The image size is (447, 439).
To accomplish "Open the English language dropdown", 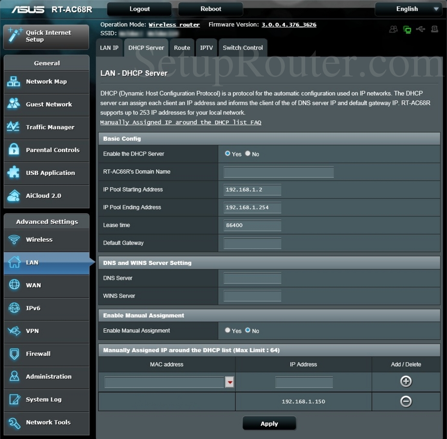I will point(408,9).
